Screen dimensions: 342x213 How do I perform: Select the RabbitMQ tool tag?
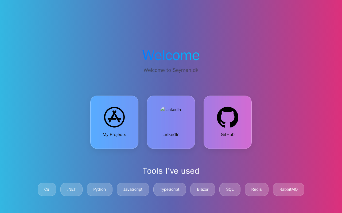(289, 189)
